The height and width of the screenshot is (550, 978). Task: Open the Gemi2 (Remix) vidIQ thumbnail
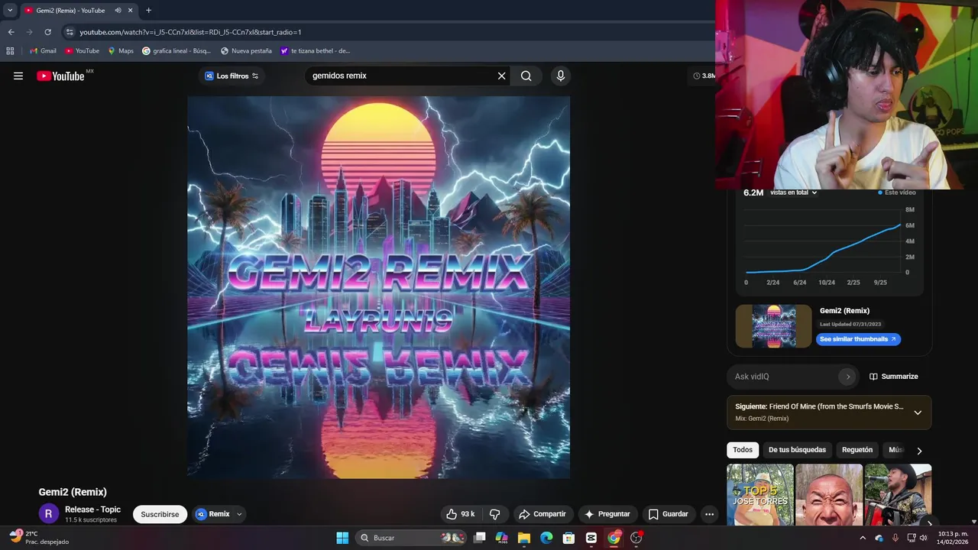tap(773, 326)
